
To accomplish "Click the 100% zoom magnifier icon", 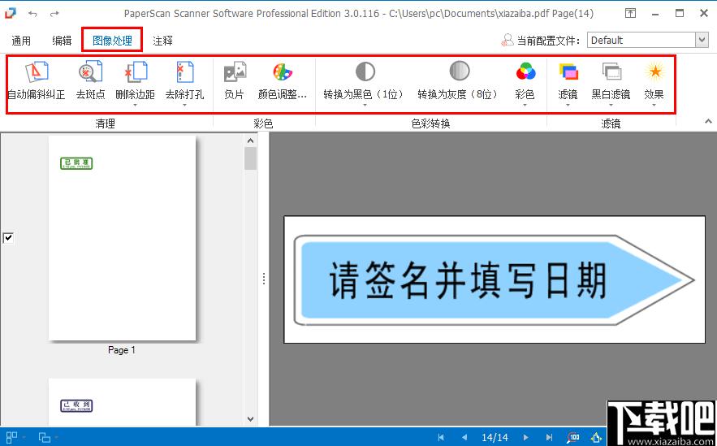I will click(573, 437).
